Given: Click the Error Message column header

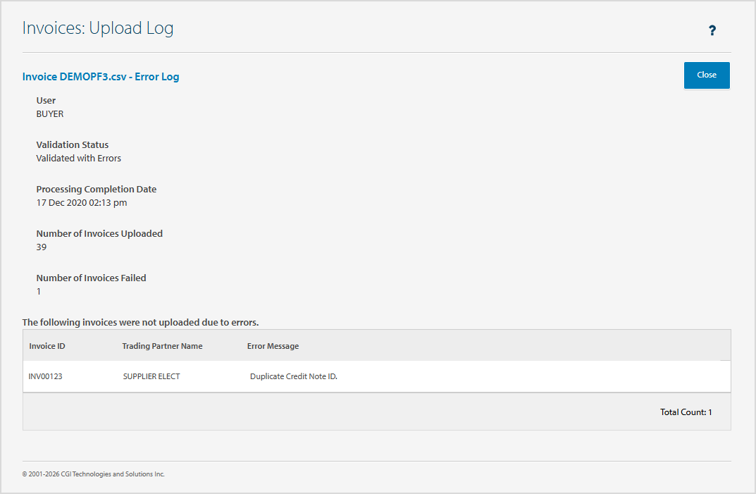Looking at the screenshot, I should click(273, 346).
